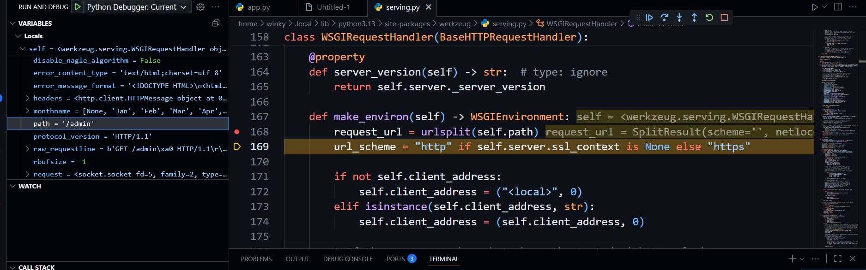
Task: Switch to the app.py editor tab
Action: pos(259,7)
